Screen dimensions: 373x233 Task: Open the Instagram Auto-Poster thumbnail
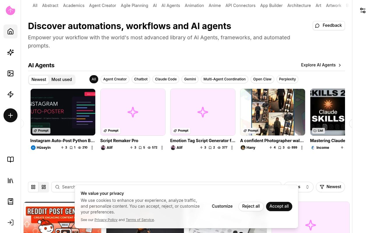pos(63,112)
